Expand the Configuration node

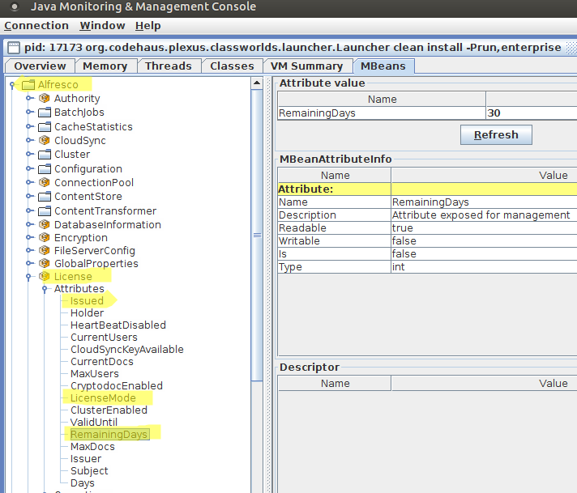pyautogui.click(x=28, y=168)
